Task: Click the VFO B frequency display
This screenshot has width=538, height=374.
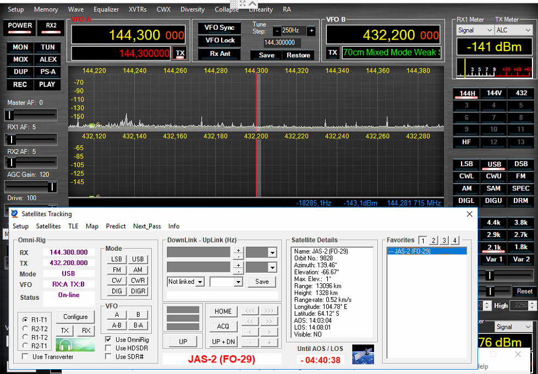Action: 383,35
